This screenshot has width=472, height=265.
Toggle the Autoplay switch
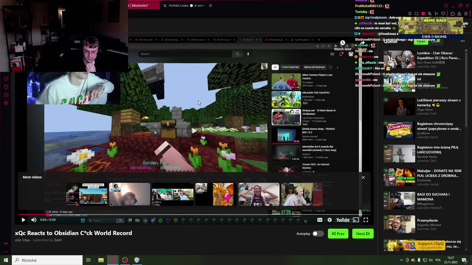tap(318, 234)
